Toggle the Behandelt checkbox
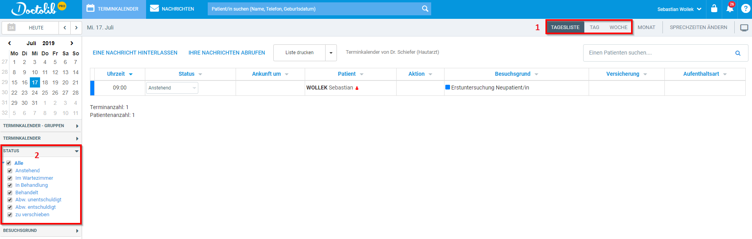Viewport: 752px width, 239px height. point(10,193)
